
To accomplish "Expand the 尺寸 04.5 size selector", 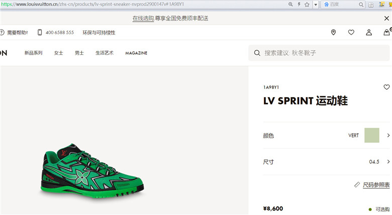I will tap(327, 162).
